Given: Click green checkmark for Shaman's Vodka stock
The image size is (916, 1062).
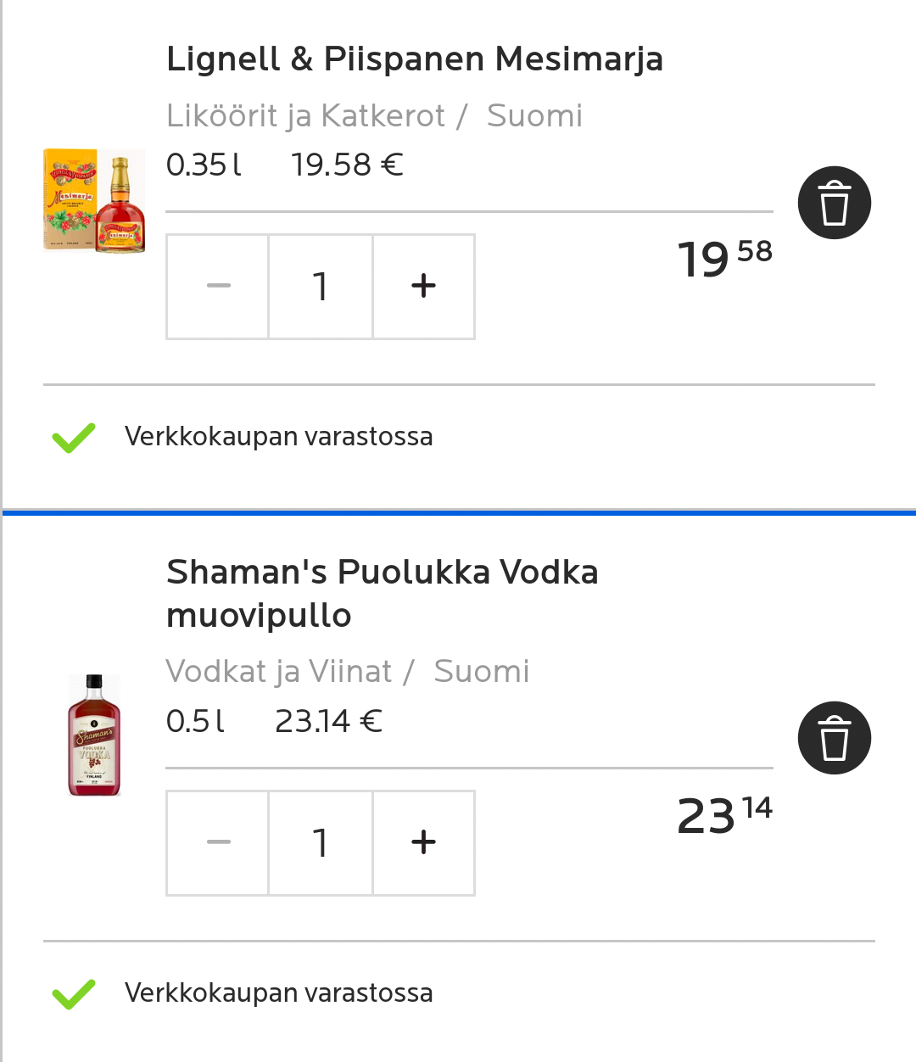Looking at the screenshot, I should 74,993.
